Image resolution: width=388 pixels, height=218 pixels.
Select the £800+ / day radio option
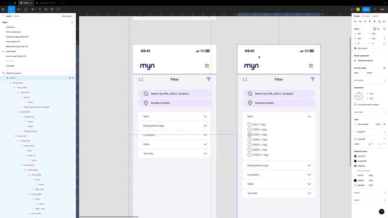(x=249, y=150)
